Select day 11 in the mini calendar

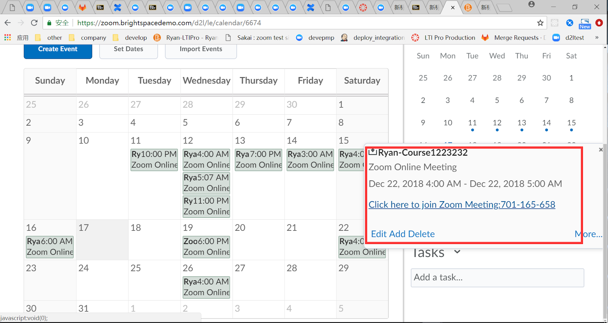coord(472,123)
